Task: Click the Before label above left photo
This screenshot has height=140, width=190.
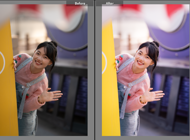Action: pos(80,4)
